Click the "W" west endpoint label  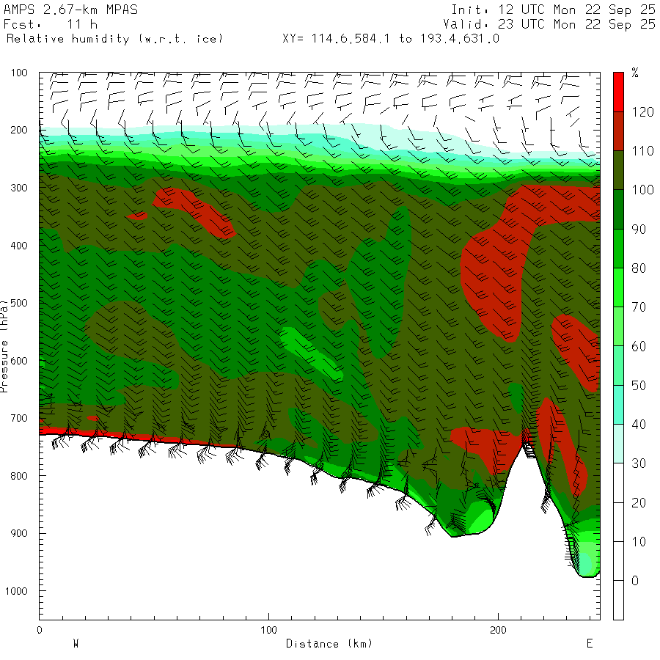pos(76,643)
